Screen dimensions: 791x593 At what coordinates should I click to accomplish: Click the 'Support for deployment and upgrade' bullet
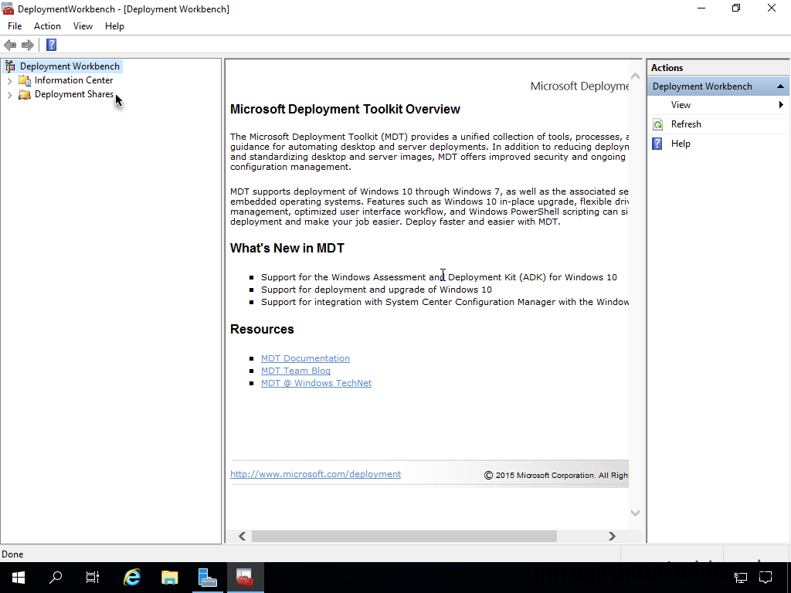coord(376,290)
